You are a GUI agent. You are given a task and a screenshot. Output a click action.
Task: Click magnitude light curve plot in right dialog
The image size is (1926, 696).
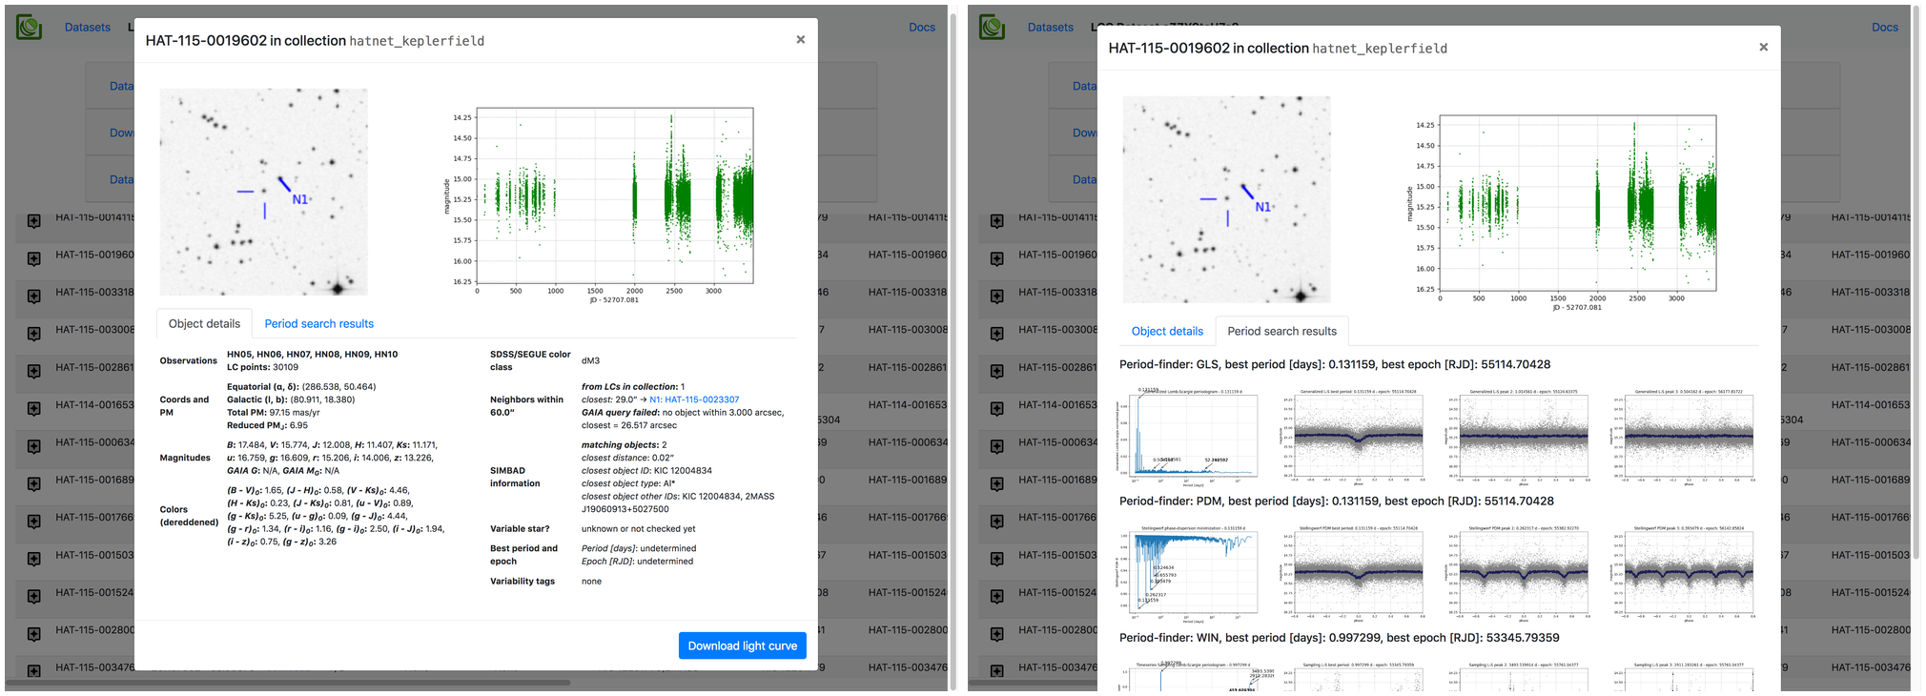(x=1563, y=209)
